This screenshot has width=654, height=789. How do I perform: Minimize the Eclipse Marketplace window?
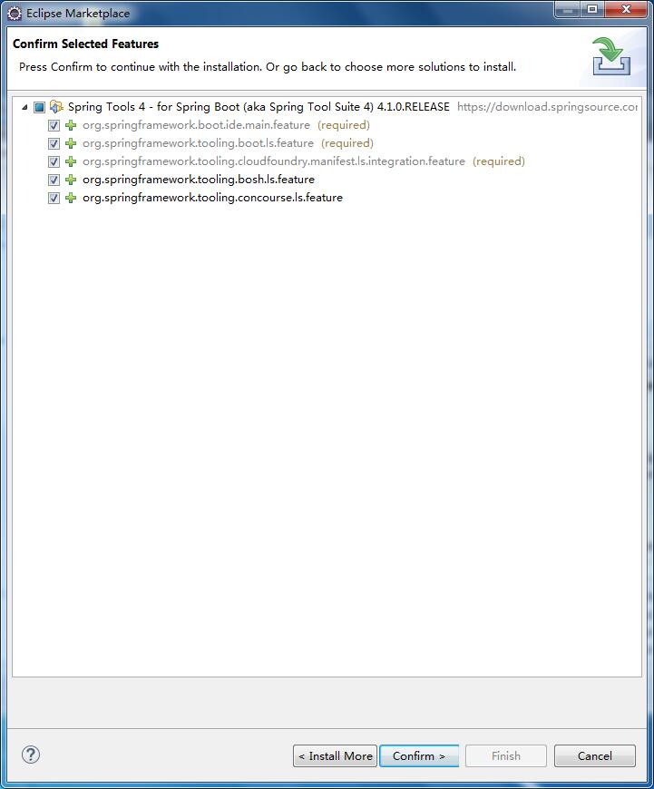pos(568,9)
